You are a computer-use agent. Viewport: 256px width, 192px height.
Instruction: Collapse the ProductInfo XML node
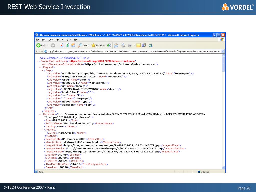pos(38,61)
